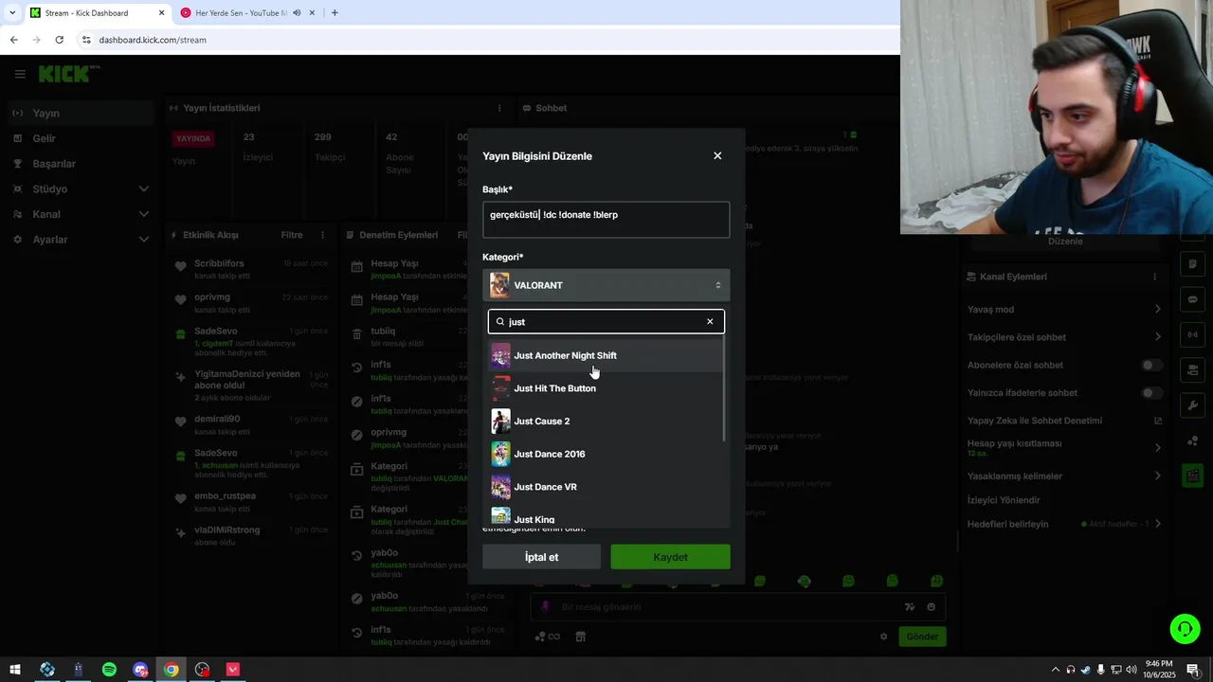Open Filtre in Etkinlik Akışı panel
1213x682 pixels.
click(292, 235)
